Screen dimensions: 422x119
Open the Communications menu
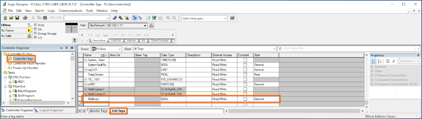click(x=70, y=11)
